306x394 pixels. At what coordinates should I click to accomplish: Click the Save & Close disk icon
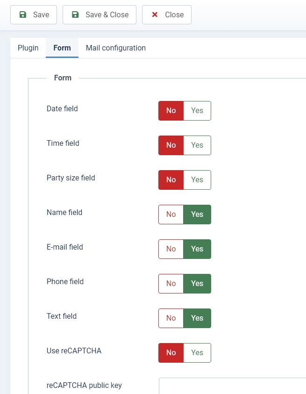pos(75,15)
